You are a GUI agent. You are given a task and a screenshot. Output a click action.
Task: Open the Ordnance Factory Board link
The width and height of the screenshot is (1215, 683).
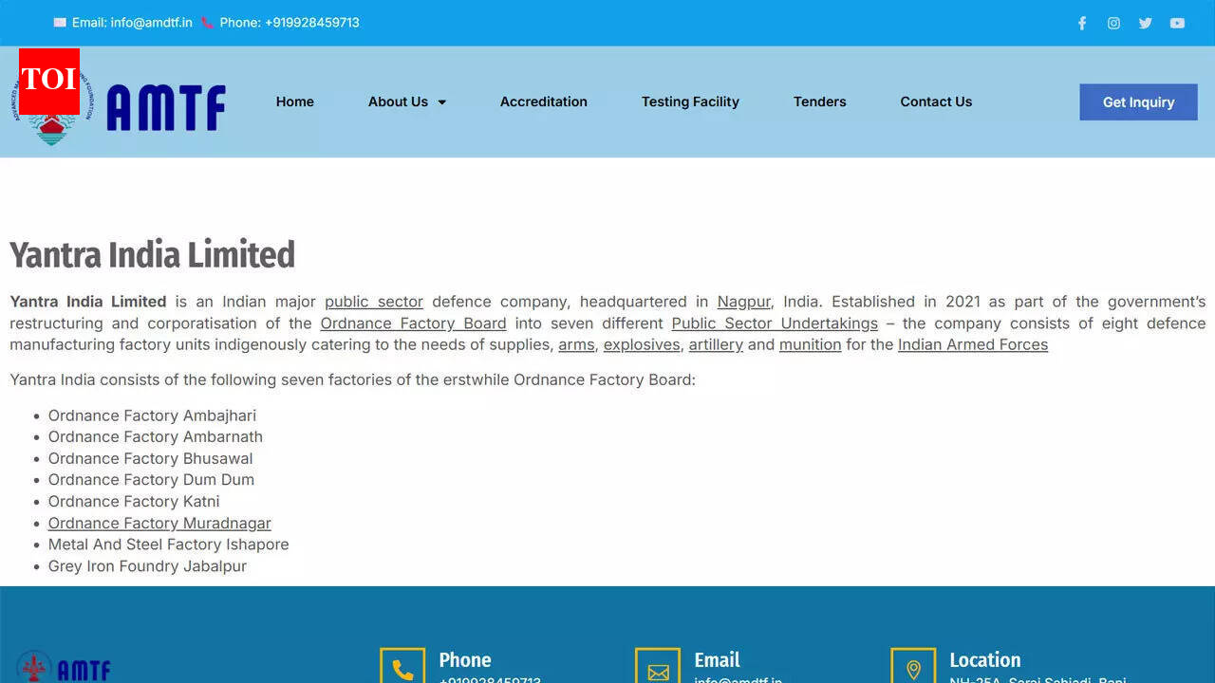413,323
